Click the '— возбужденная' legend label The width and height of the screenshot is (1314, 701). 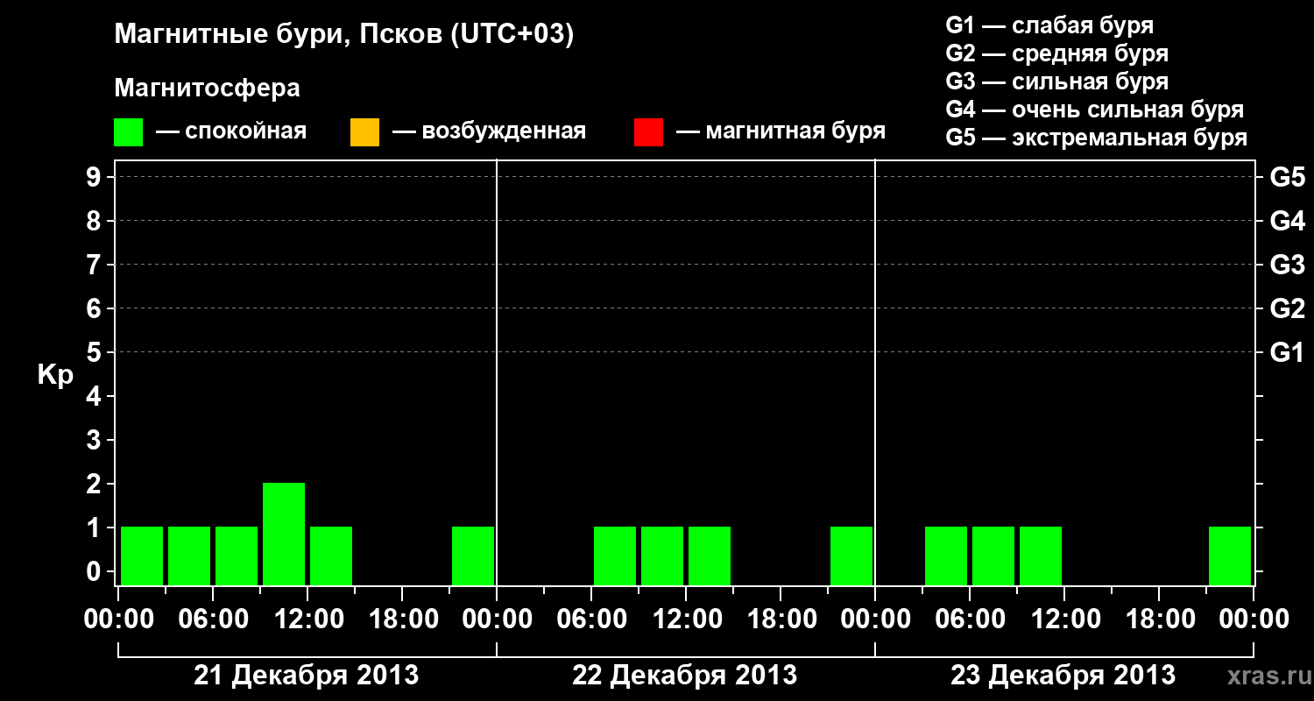(489, 131)
